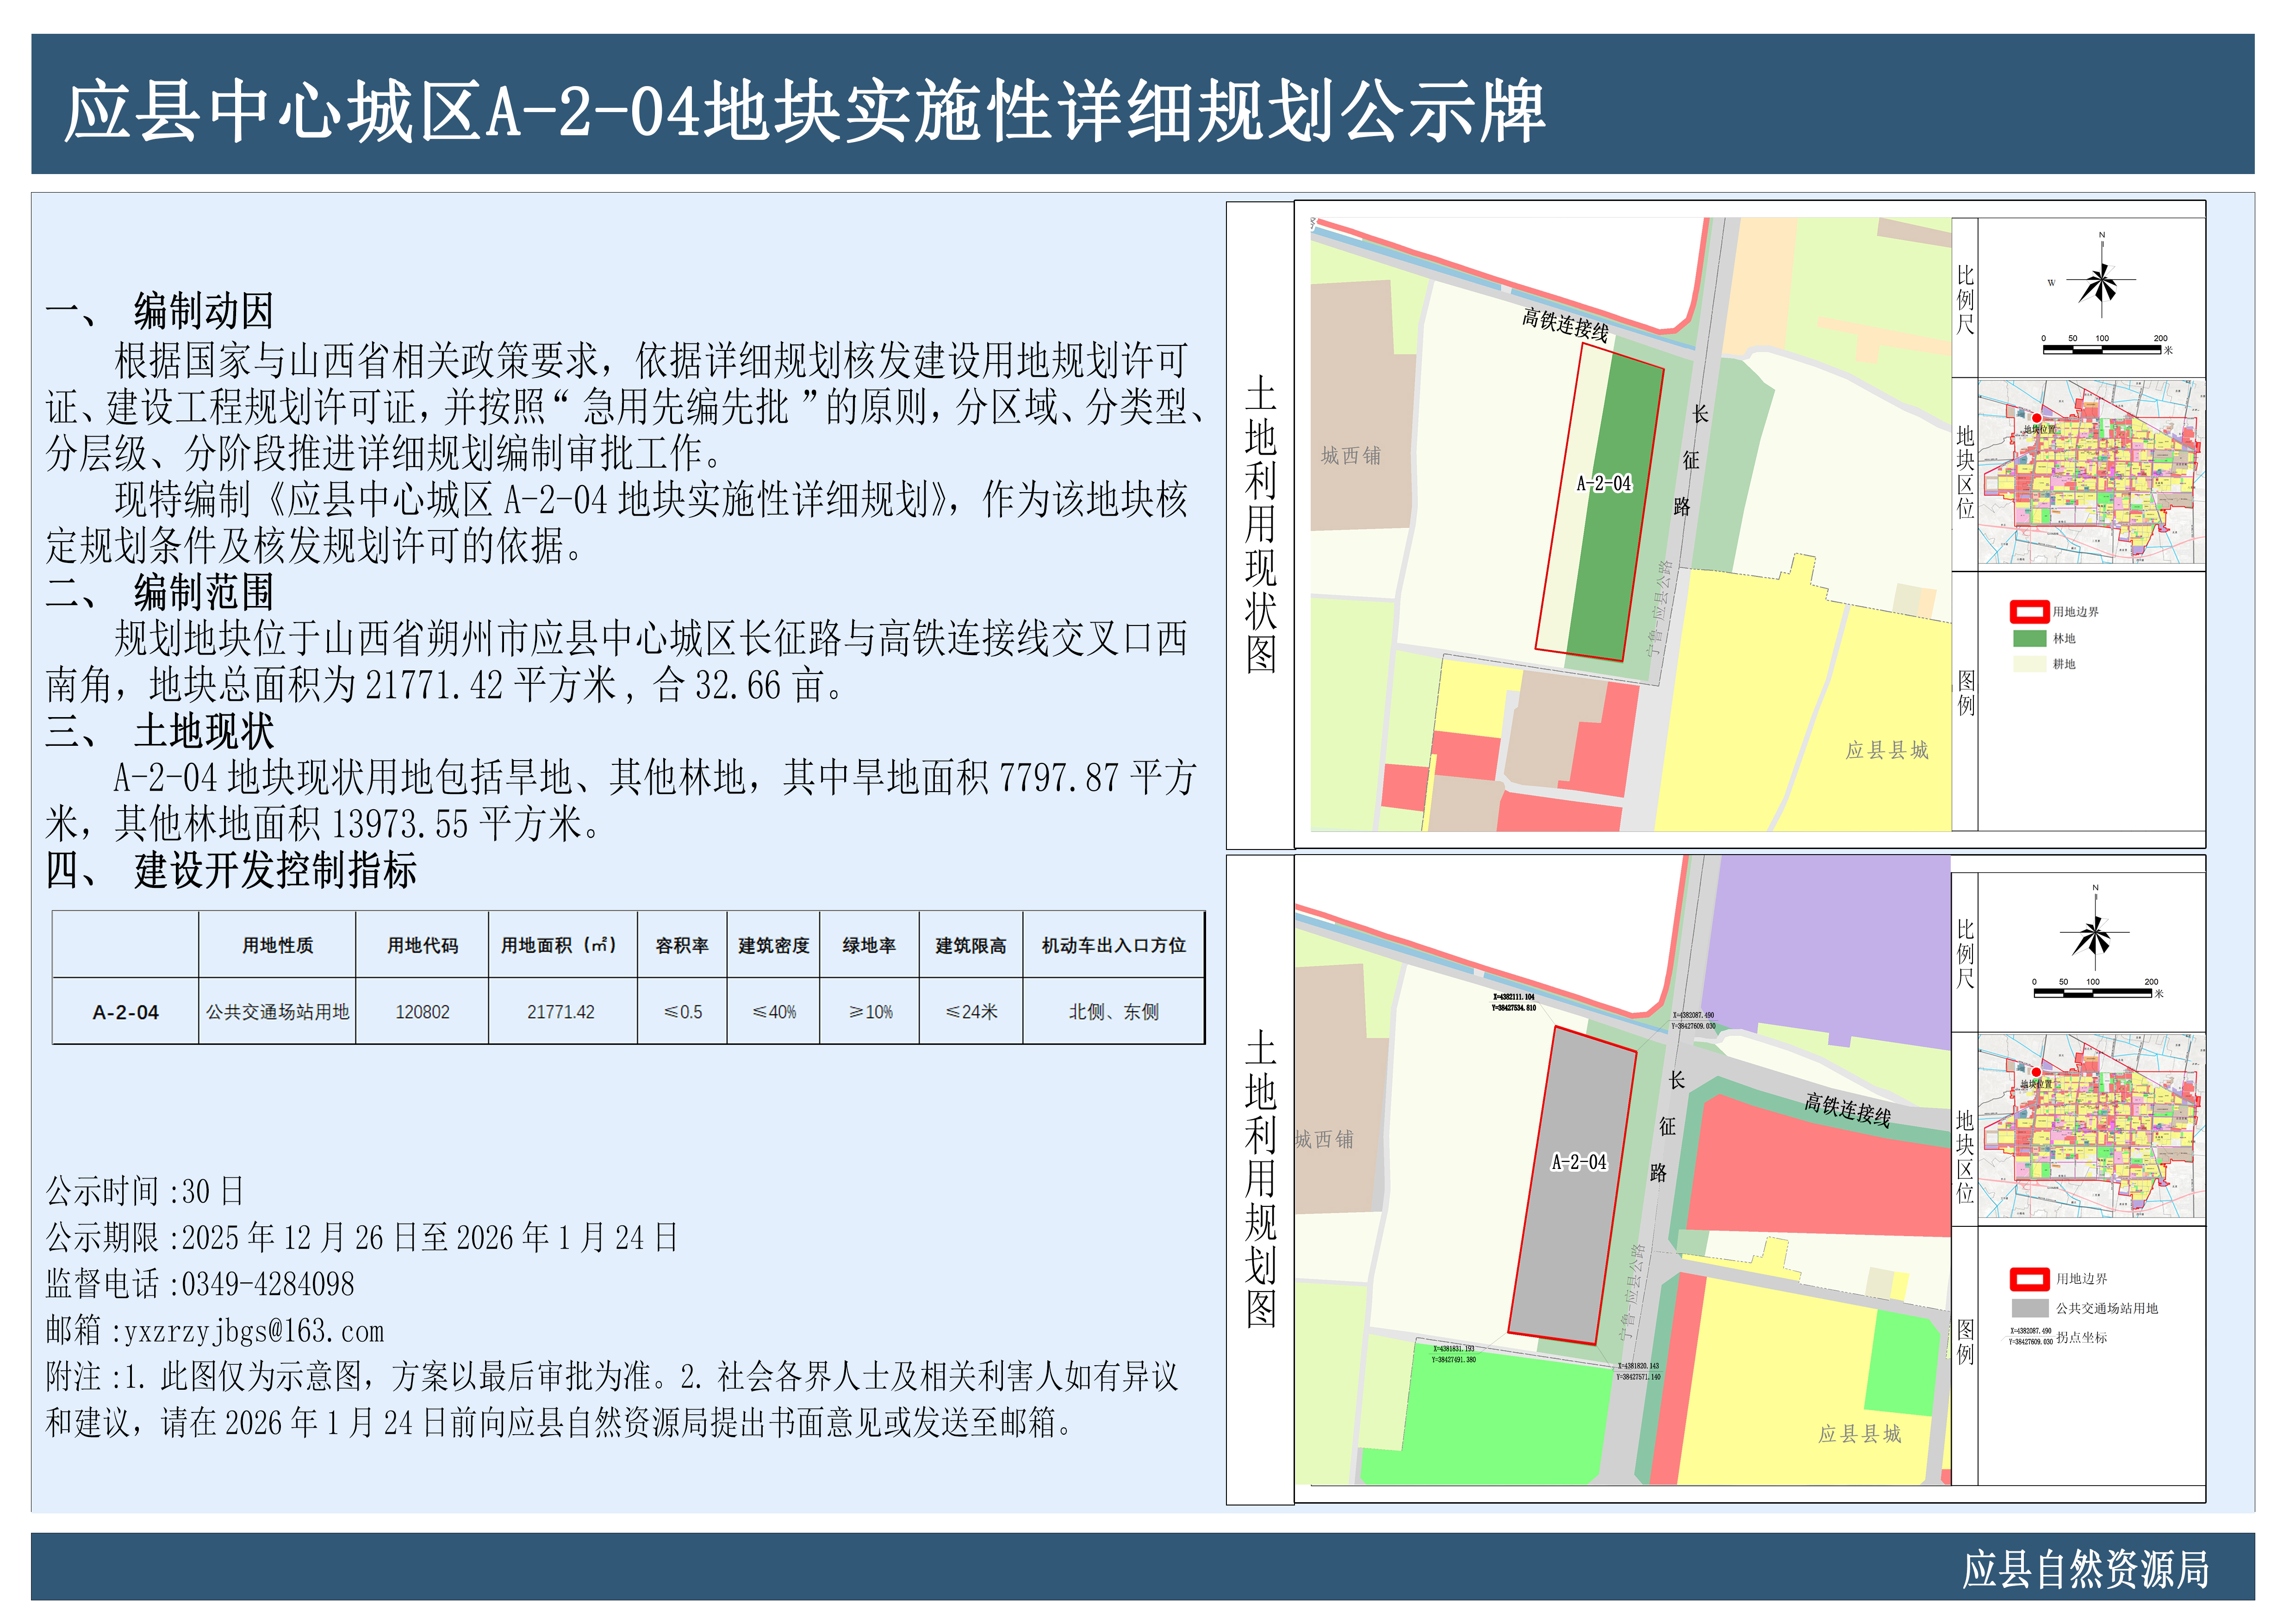
Task: Click the red location dot in the upper locator map
Action: (2037, 418)
